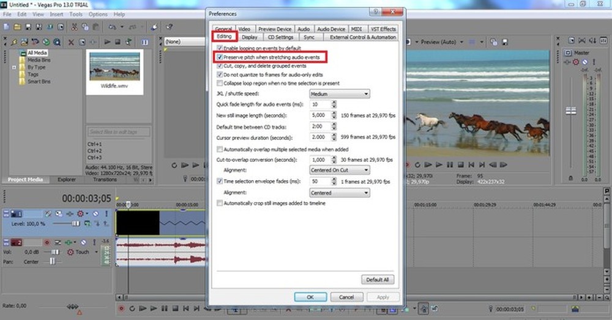Screen dimensions: 612x320
Task: Enable Automatically overlap multiple selected media
Action: click(220, 149)
